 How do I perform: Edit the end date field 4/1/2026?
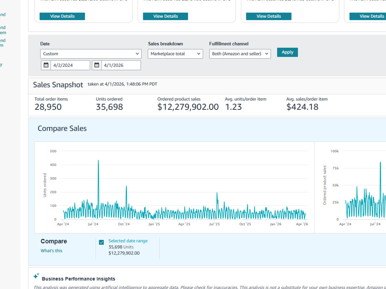pos(121,65)
